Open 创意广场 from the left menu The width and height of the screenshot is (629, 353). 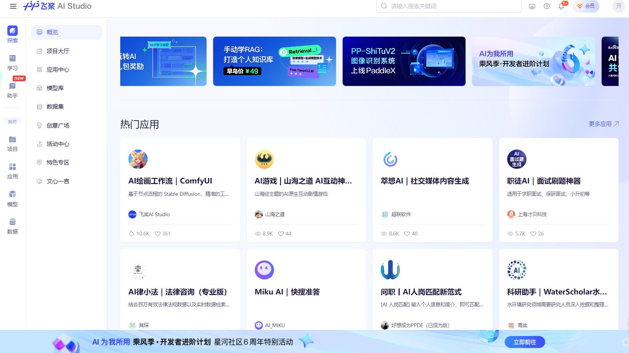click(x=57, y=125)
